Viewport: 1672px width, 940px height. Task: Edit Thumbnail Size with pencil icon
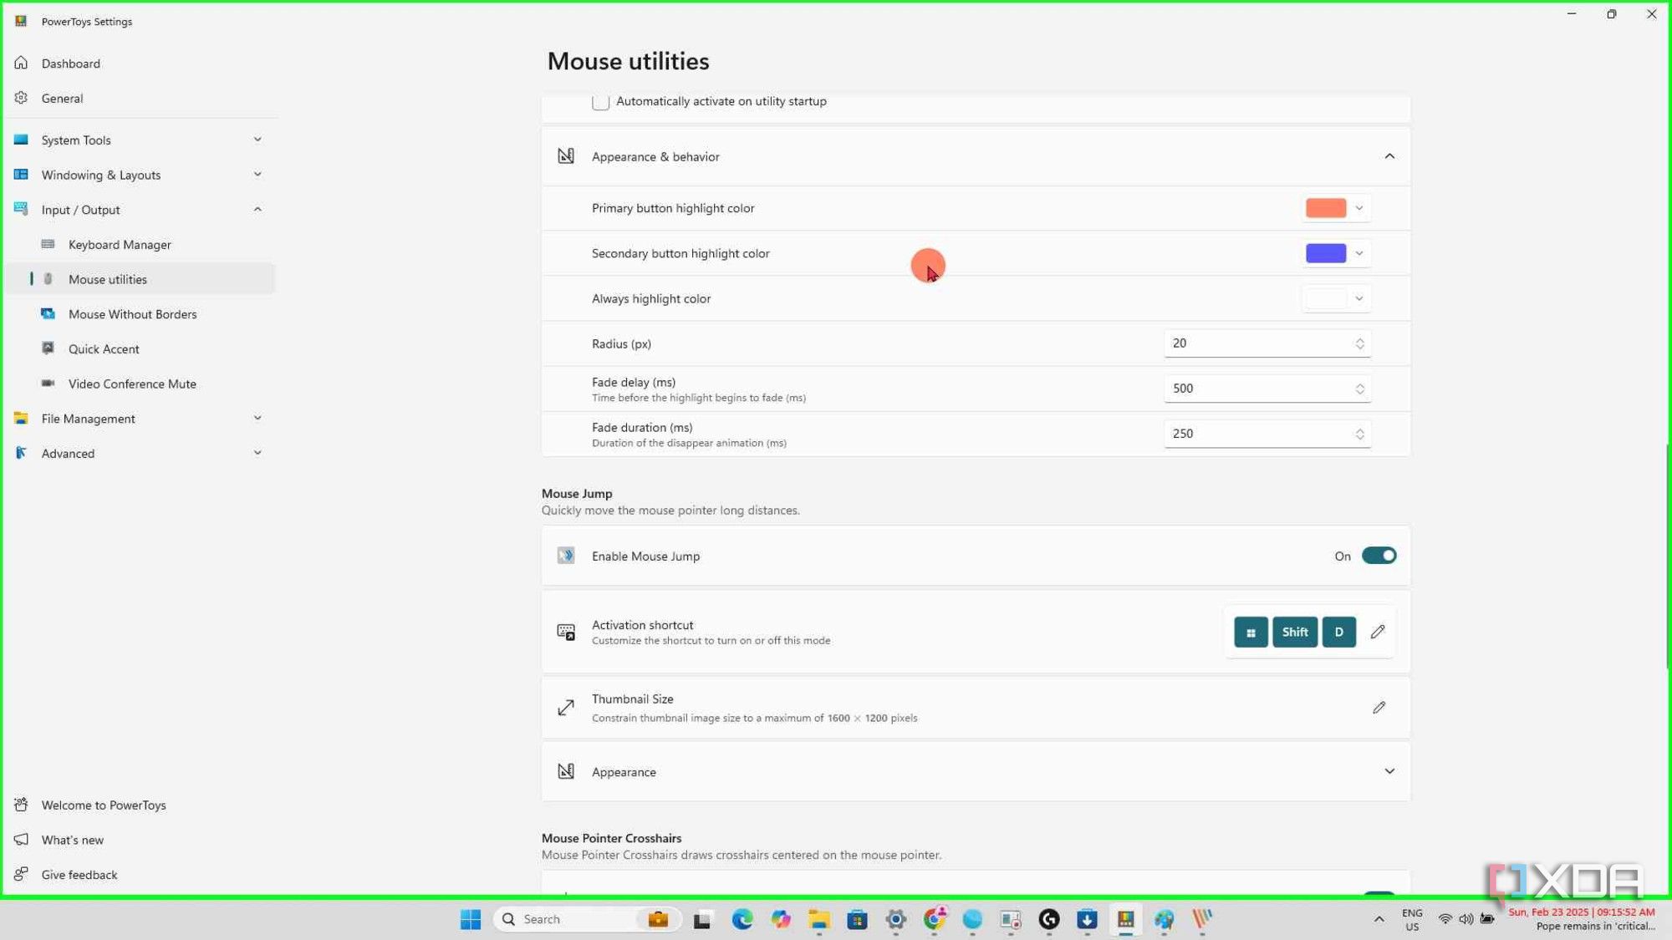[x=1379, y=708]
